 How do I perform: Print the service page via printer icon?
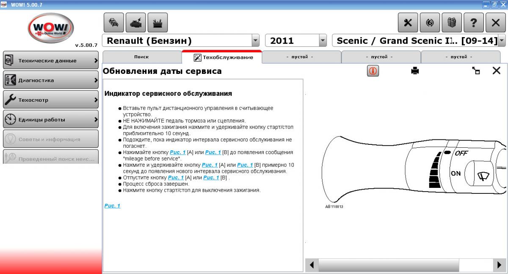pos(415,71)
